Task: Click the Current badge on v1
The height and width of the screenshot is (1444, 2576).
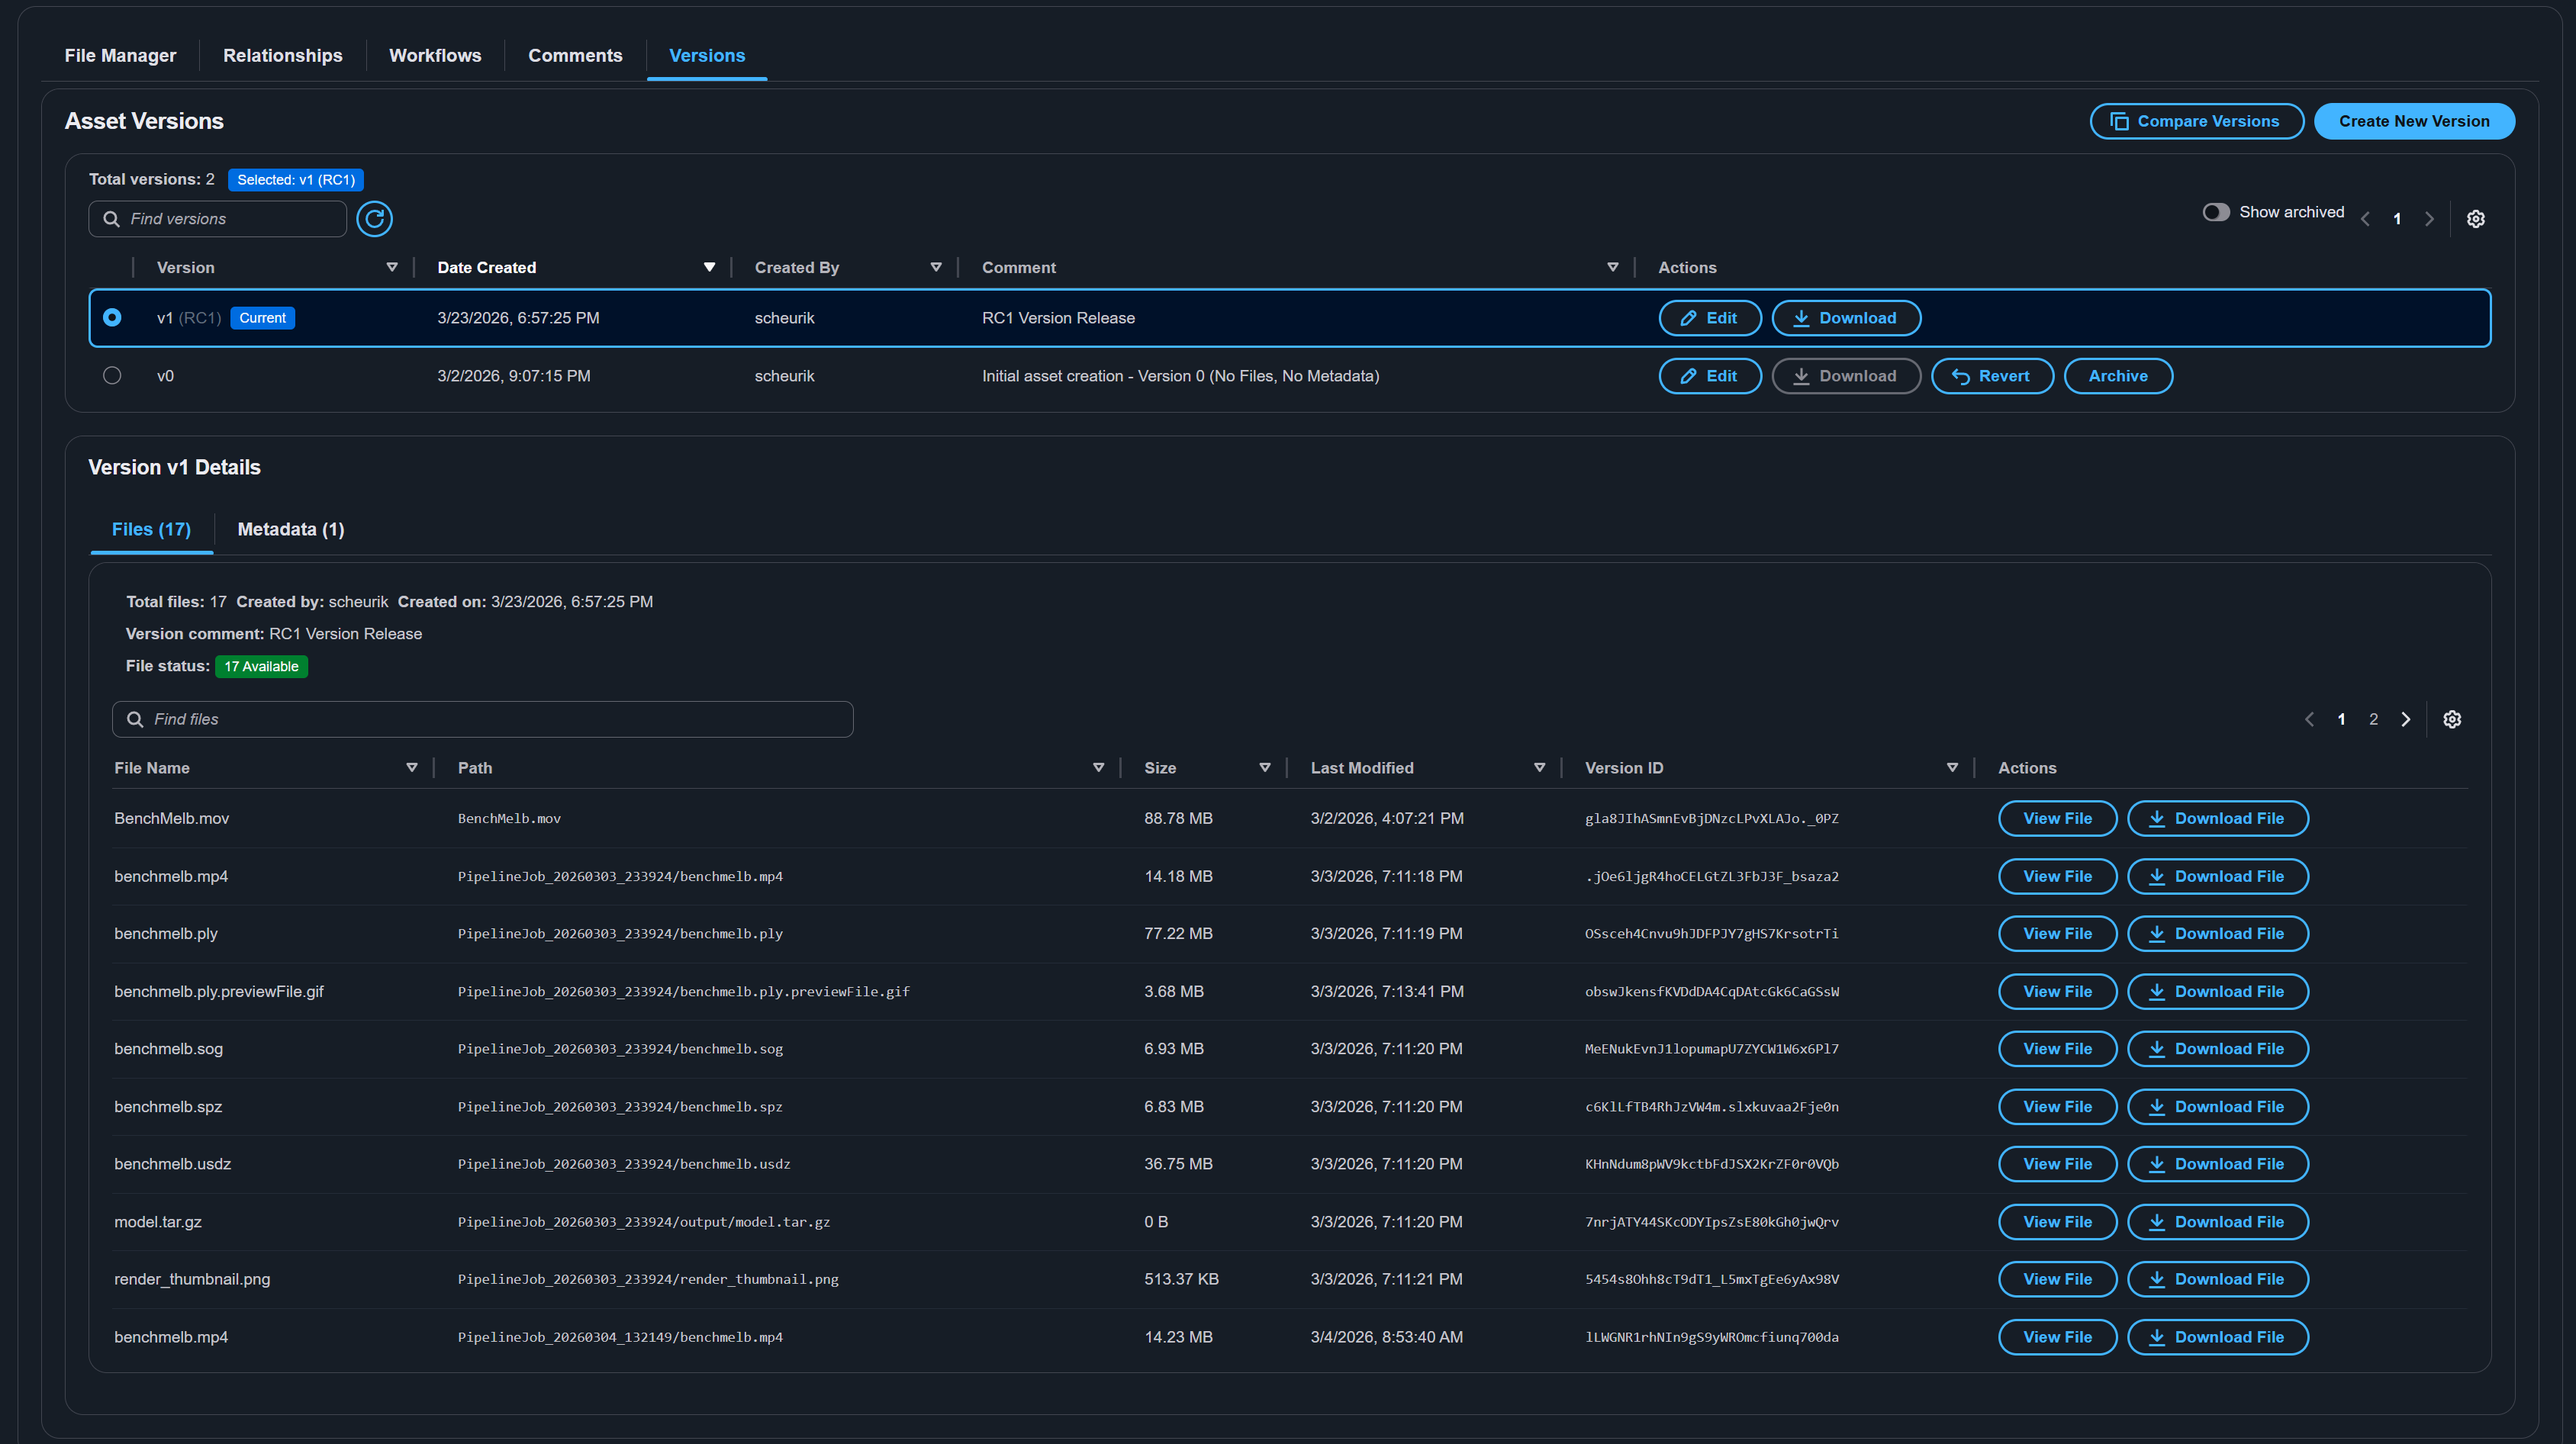Action: 262,317
